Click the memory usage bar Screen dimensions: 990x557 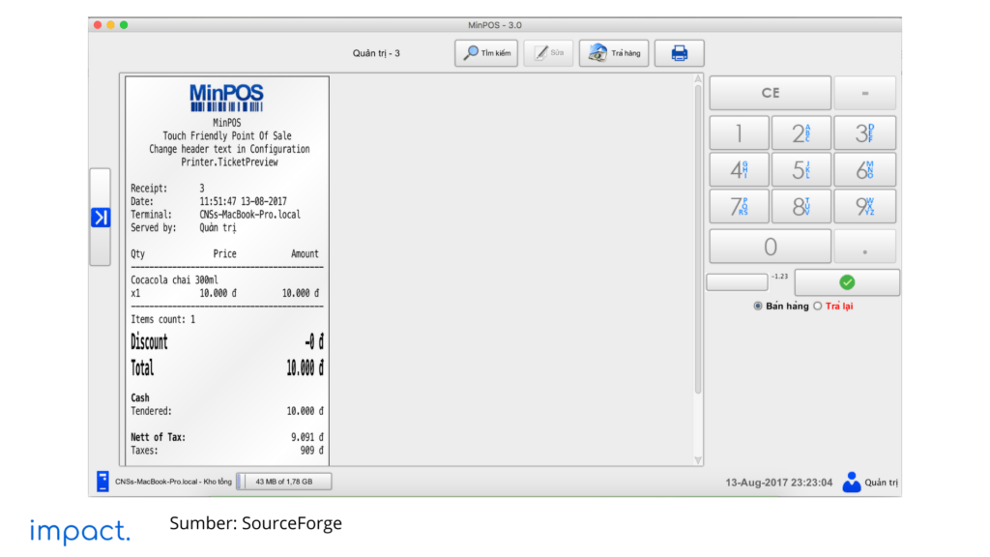285,482
